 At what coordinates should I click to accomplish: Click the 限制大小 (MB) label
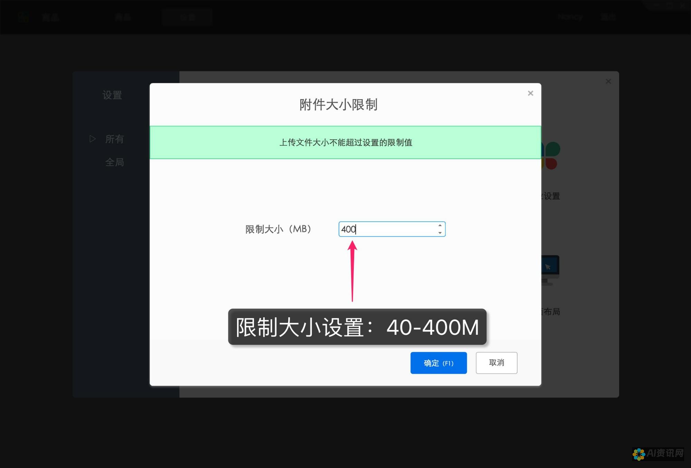click(x=278, y=229)
